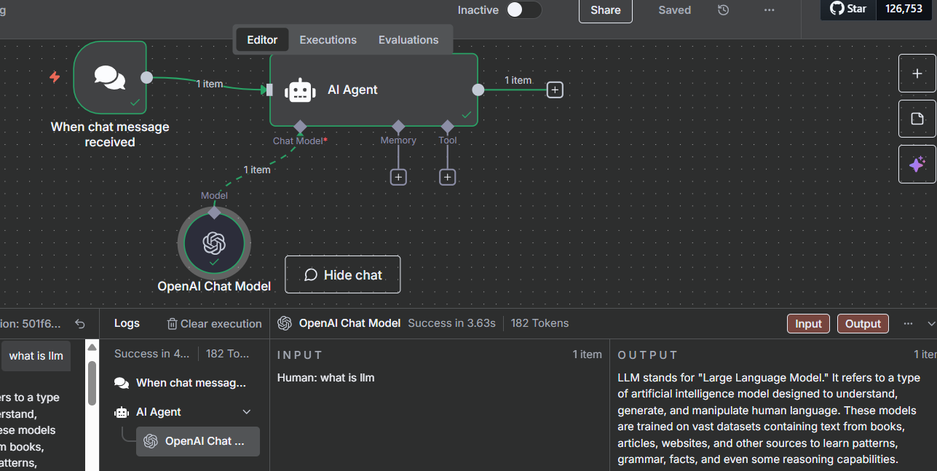Select the chat trigger node icon

pyautogui.click(x=110, y=78)
